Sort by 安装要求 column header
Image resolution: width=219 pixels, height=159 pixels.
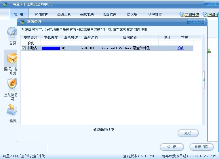(31, 38)
